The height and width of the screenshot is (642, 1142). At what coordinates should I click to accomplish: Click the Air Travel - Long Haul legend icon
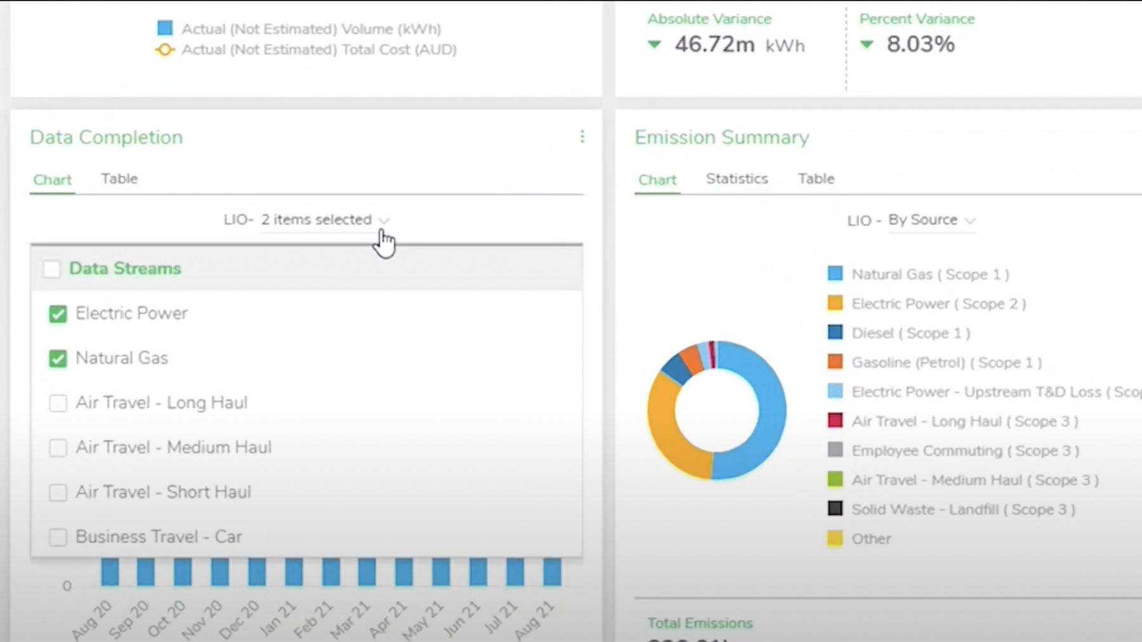[835, 421]
